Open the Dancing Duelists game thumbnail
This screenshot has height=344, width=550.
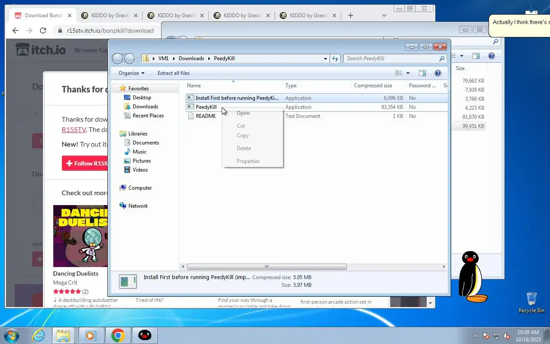point(80,236)
